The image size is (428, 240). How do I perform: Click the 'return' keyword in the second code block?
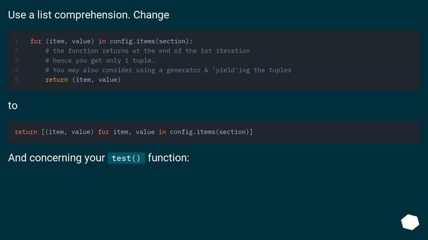coord(25,132)
